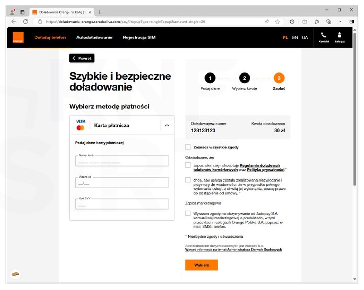364x290 pixels.
Task: Click the browser refresh icon
Action: tap(25, 22)
